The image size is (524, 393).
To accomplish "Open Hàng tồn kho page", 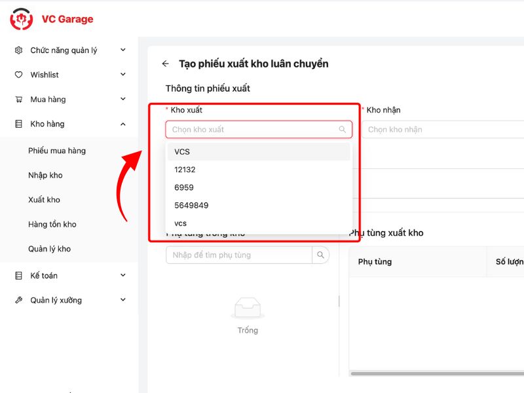I will coord(52,224).
